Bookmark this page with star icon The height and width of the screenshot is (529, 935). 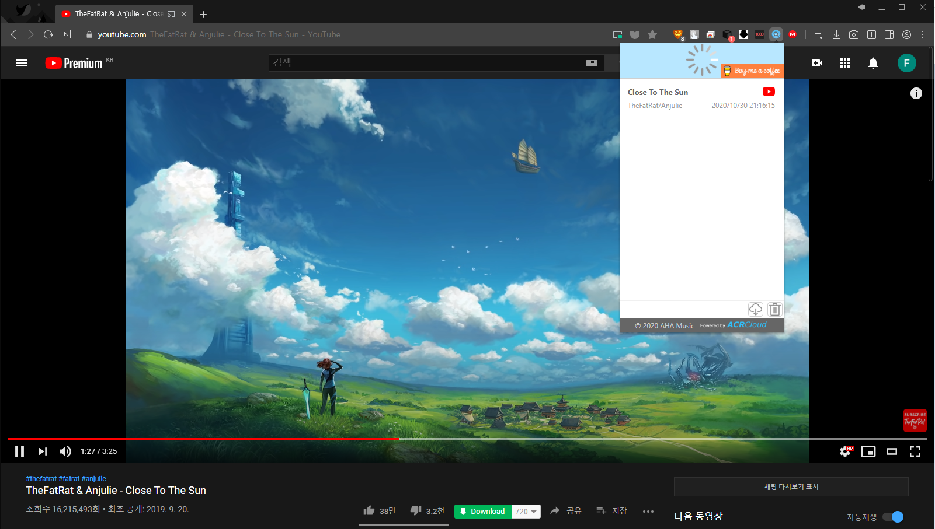[652, 34]
